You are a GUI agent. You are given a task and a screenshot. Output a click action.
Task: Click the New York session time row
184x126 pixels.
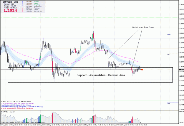click(x=34, y=11)
